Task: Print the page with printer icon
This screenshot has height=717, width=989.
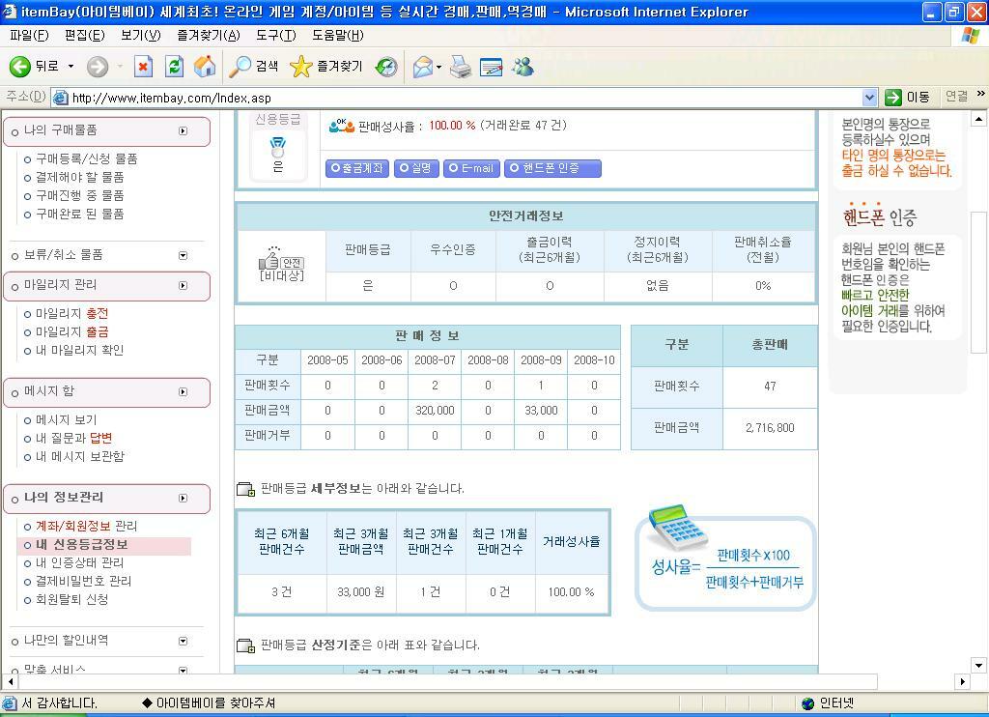Action: point(461,67)
